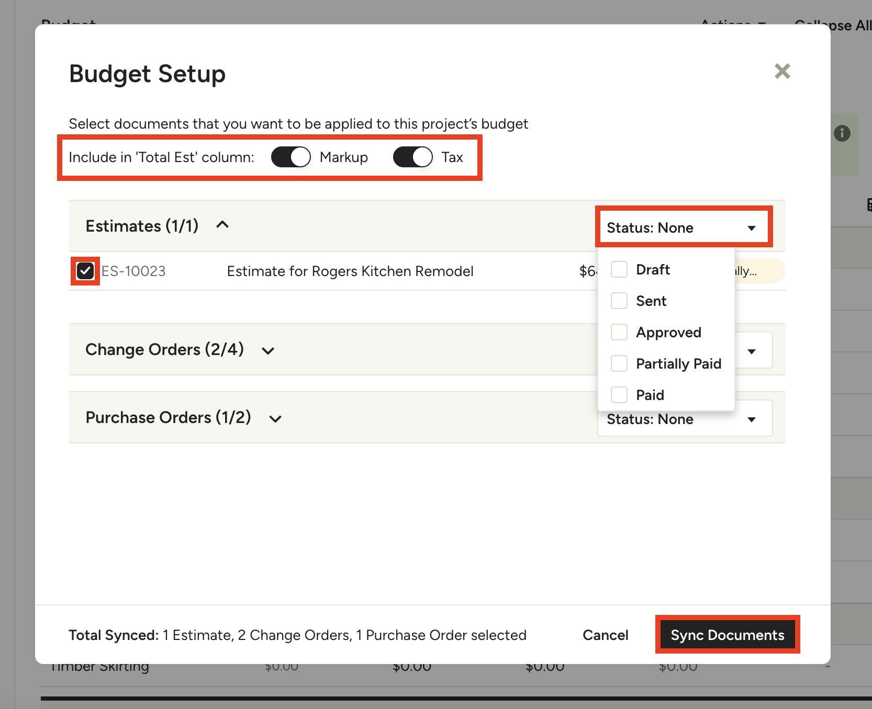872x709 pixels.
Task: Click the Estimate for Rogers Kitchen Remodel row
Action: (x=350, y=271)
